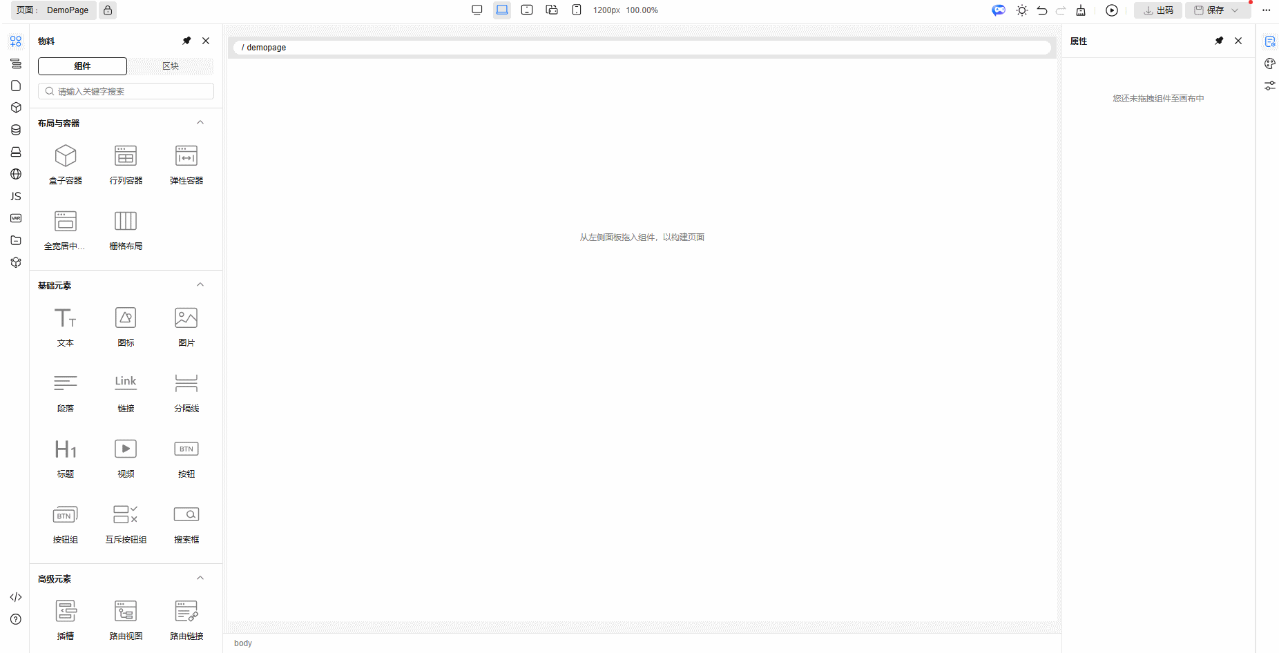Switch to the 区块 tab
Screen dimensions: 1279x653
[x=171, y=66]
